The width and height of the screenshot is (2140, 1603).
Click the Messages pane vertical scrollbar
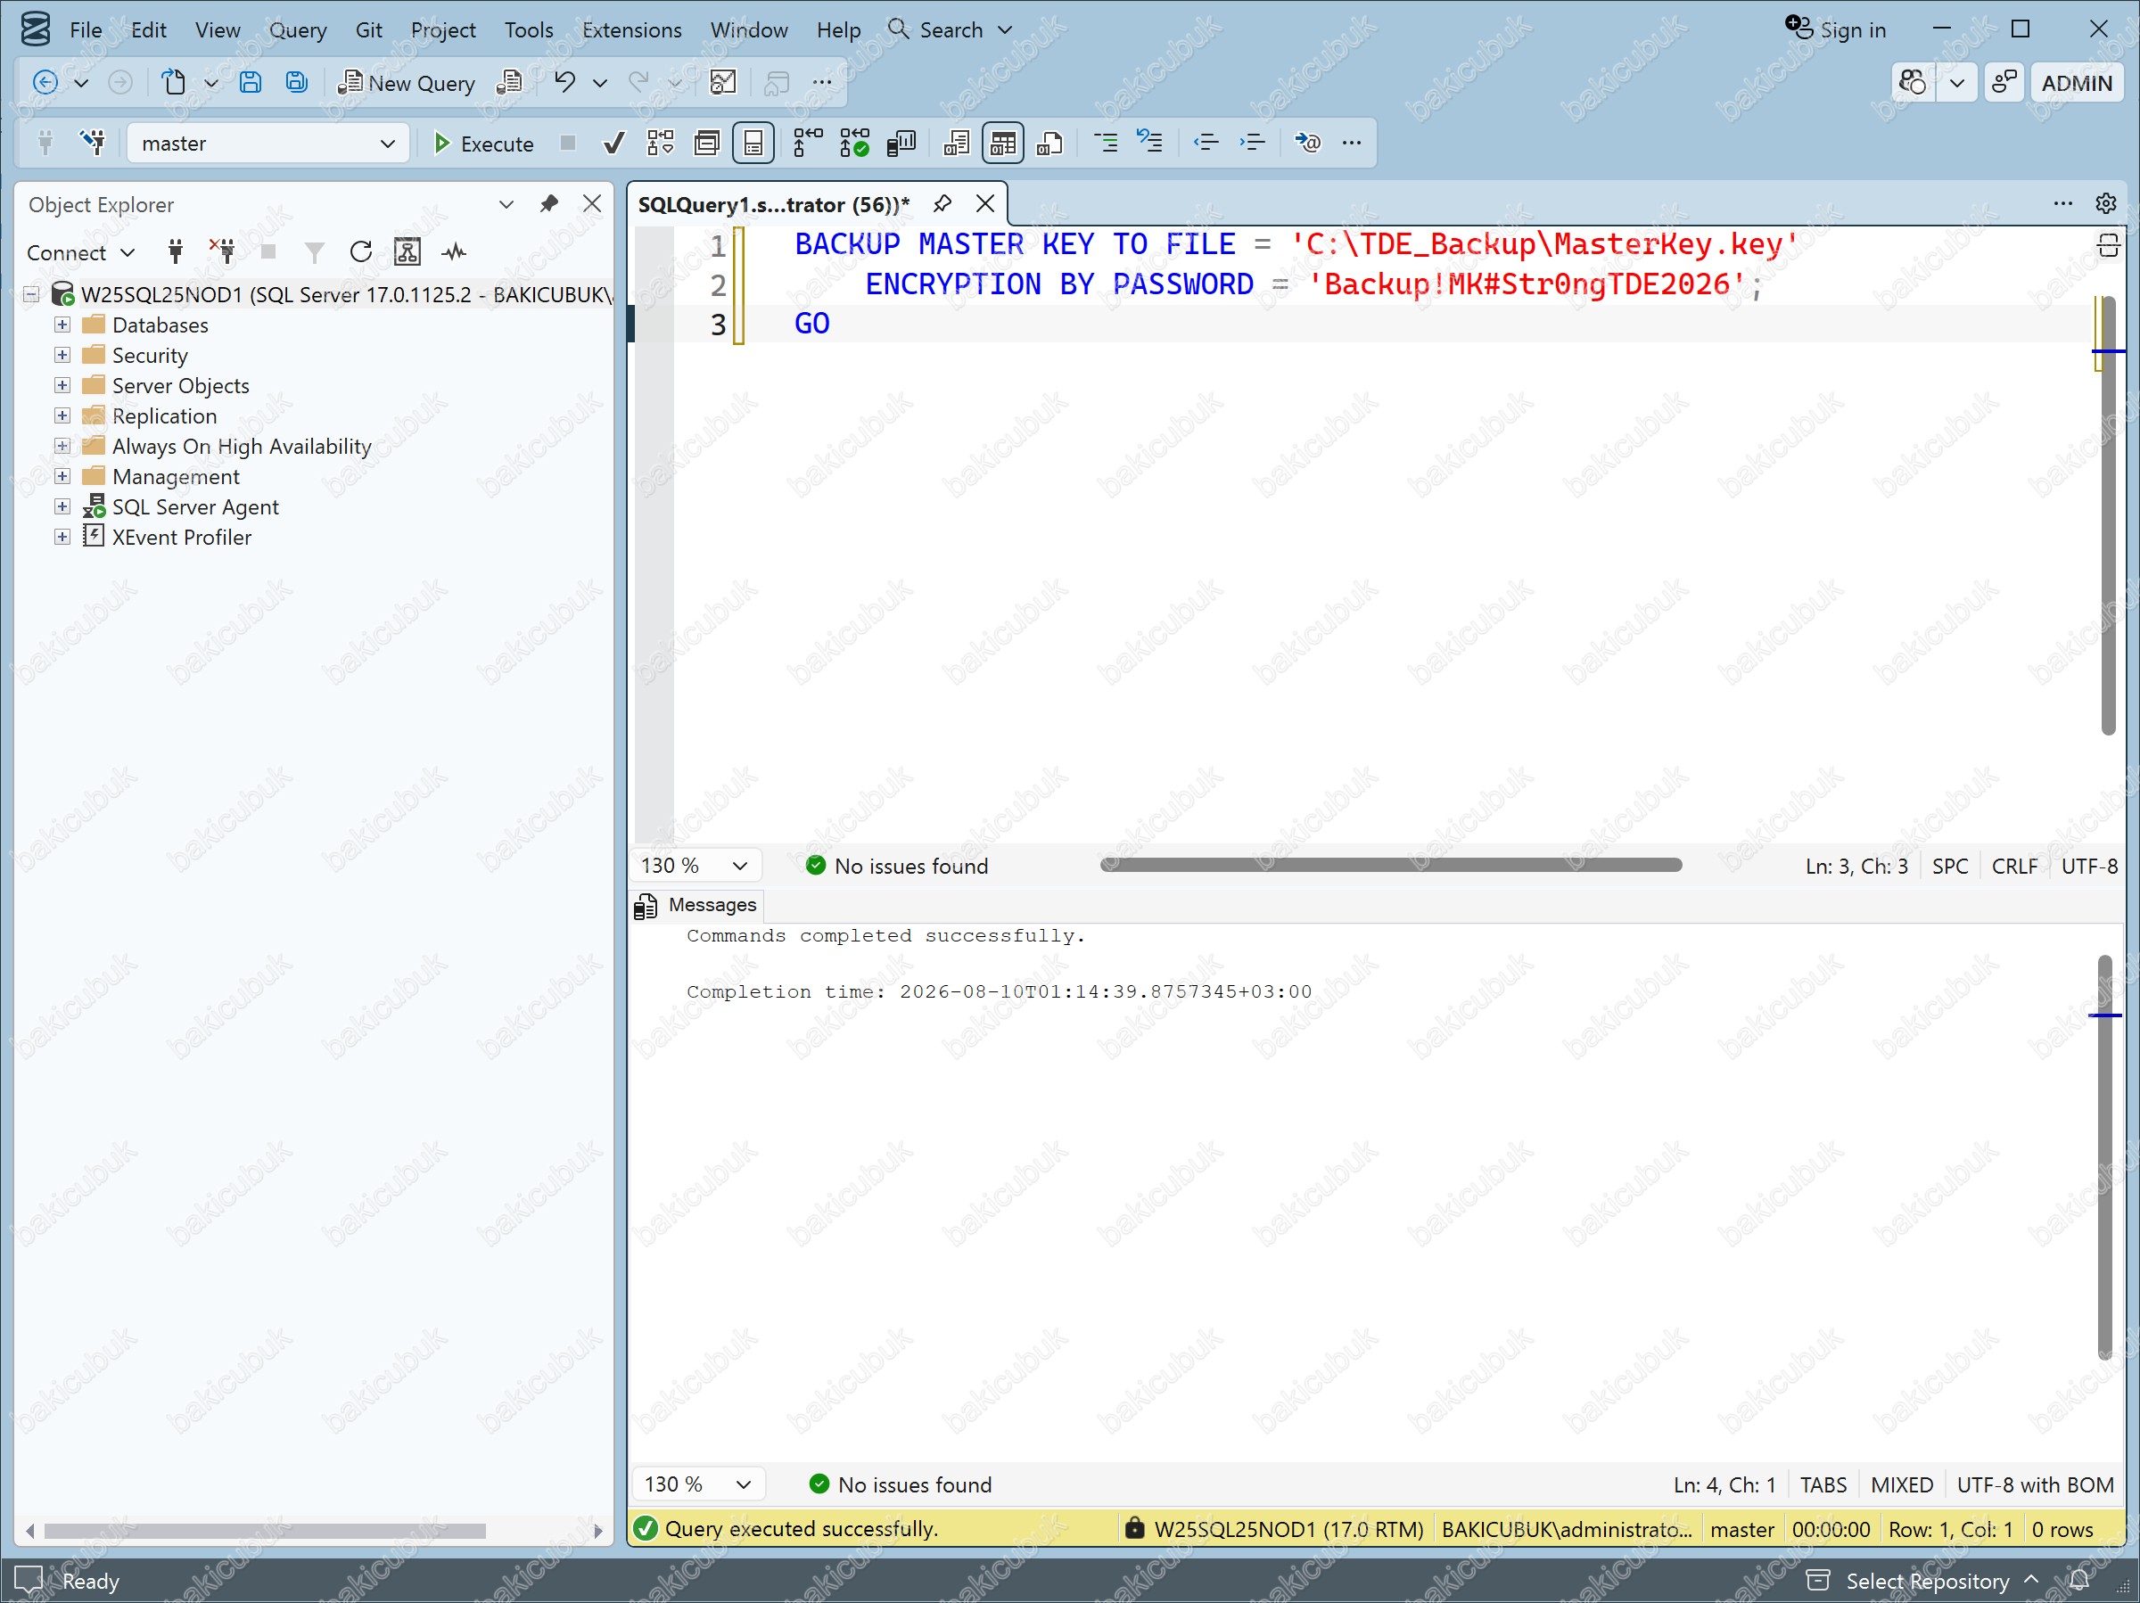pyautogui.click(x=2105, y=1156)
